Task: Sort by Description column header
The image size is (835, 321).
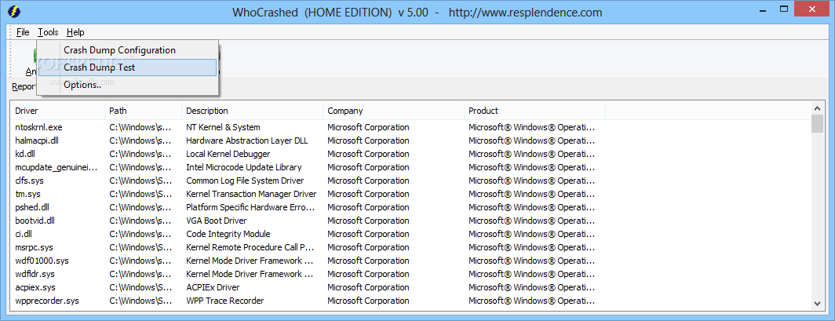Action: point(252,111)
